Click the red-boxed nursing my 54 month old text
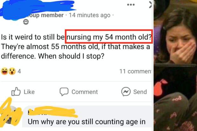The height and width of the screenshot is (131, 197). click(x=109, y=36)
